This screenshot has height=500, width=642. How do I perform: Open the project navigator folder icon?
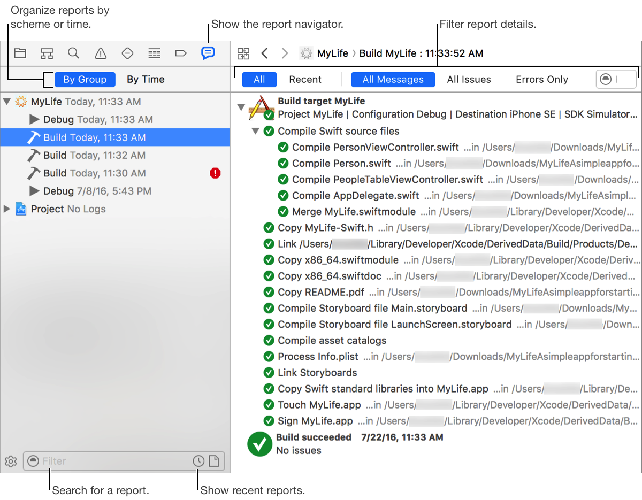point(20,53)
